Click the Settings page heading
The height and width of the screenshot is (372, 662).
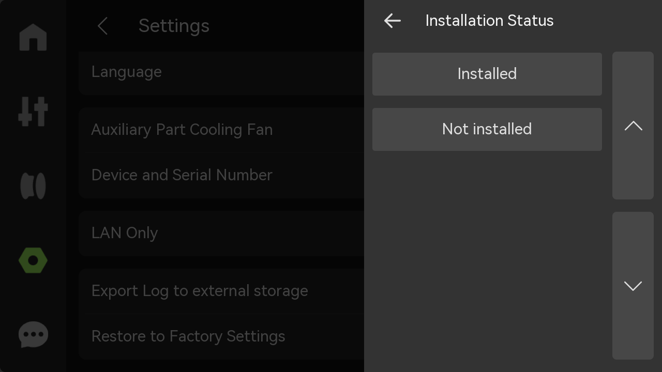tap(174, 26)
